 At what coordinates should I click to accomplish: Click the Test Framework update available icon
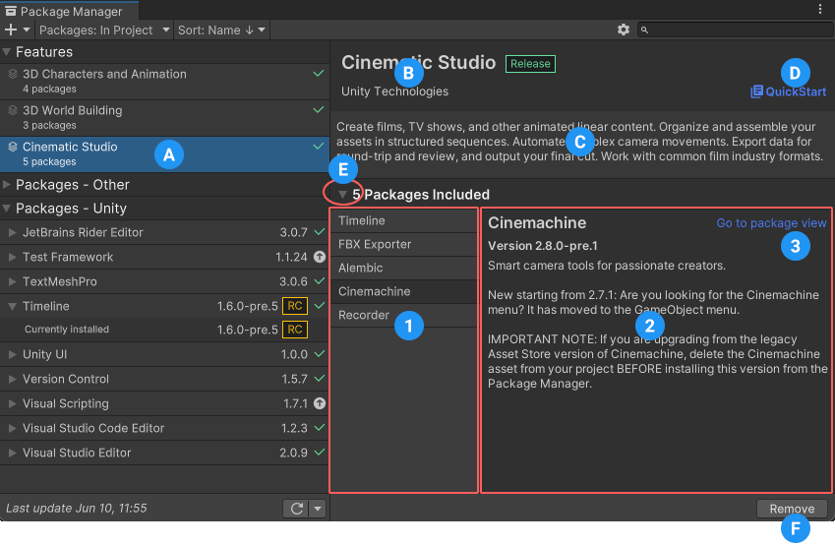319,257
